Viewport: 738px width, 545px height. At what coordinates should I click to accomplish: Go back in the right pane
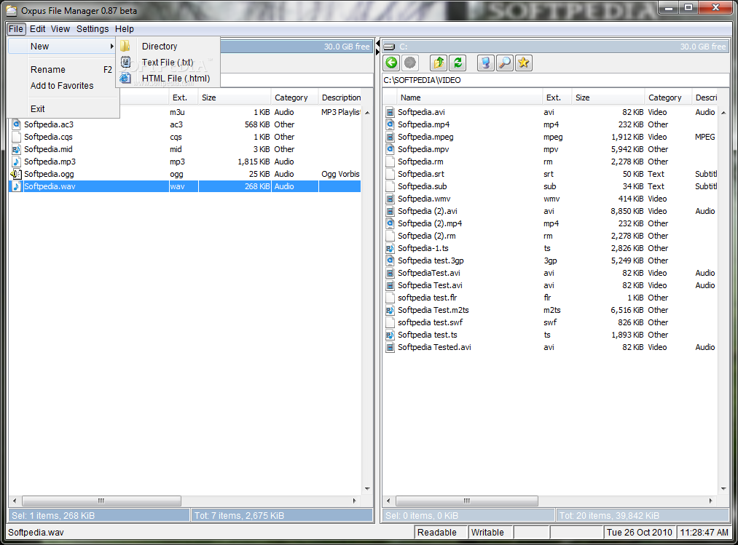point(391,63)
